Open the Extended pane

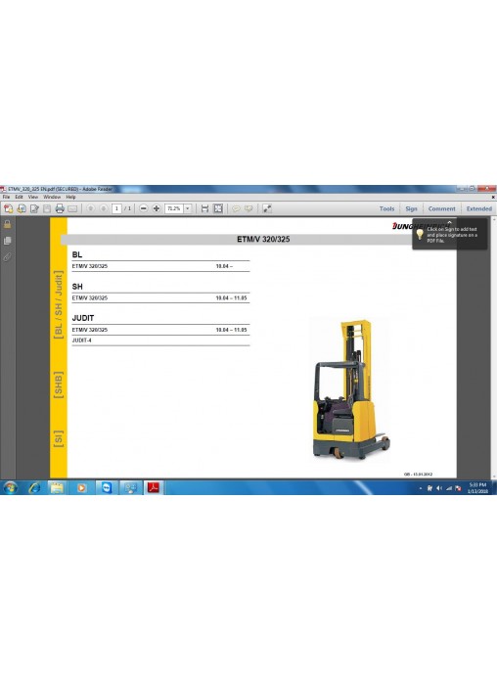(x=479, y=209)
